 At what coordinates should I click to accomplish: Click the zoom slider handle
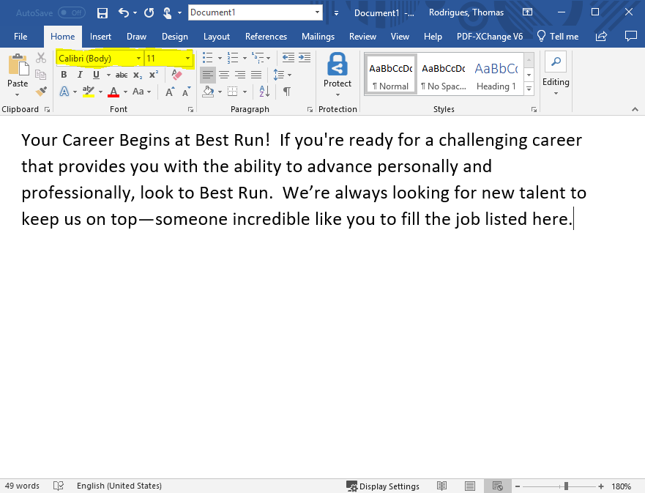coord(566,486)
